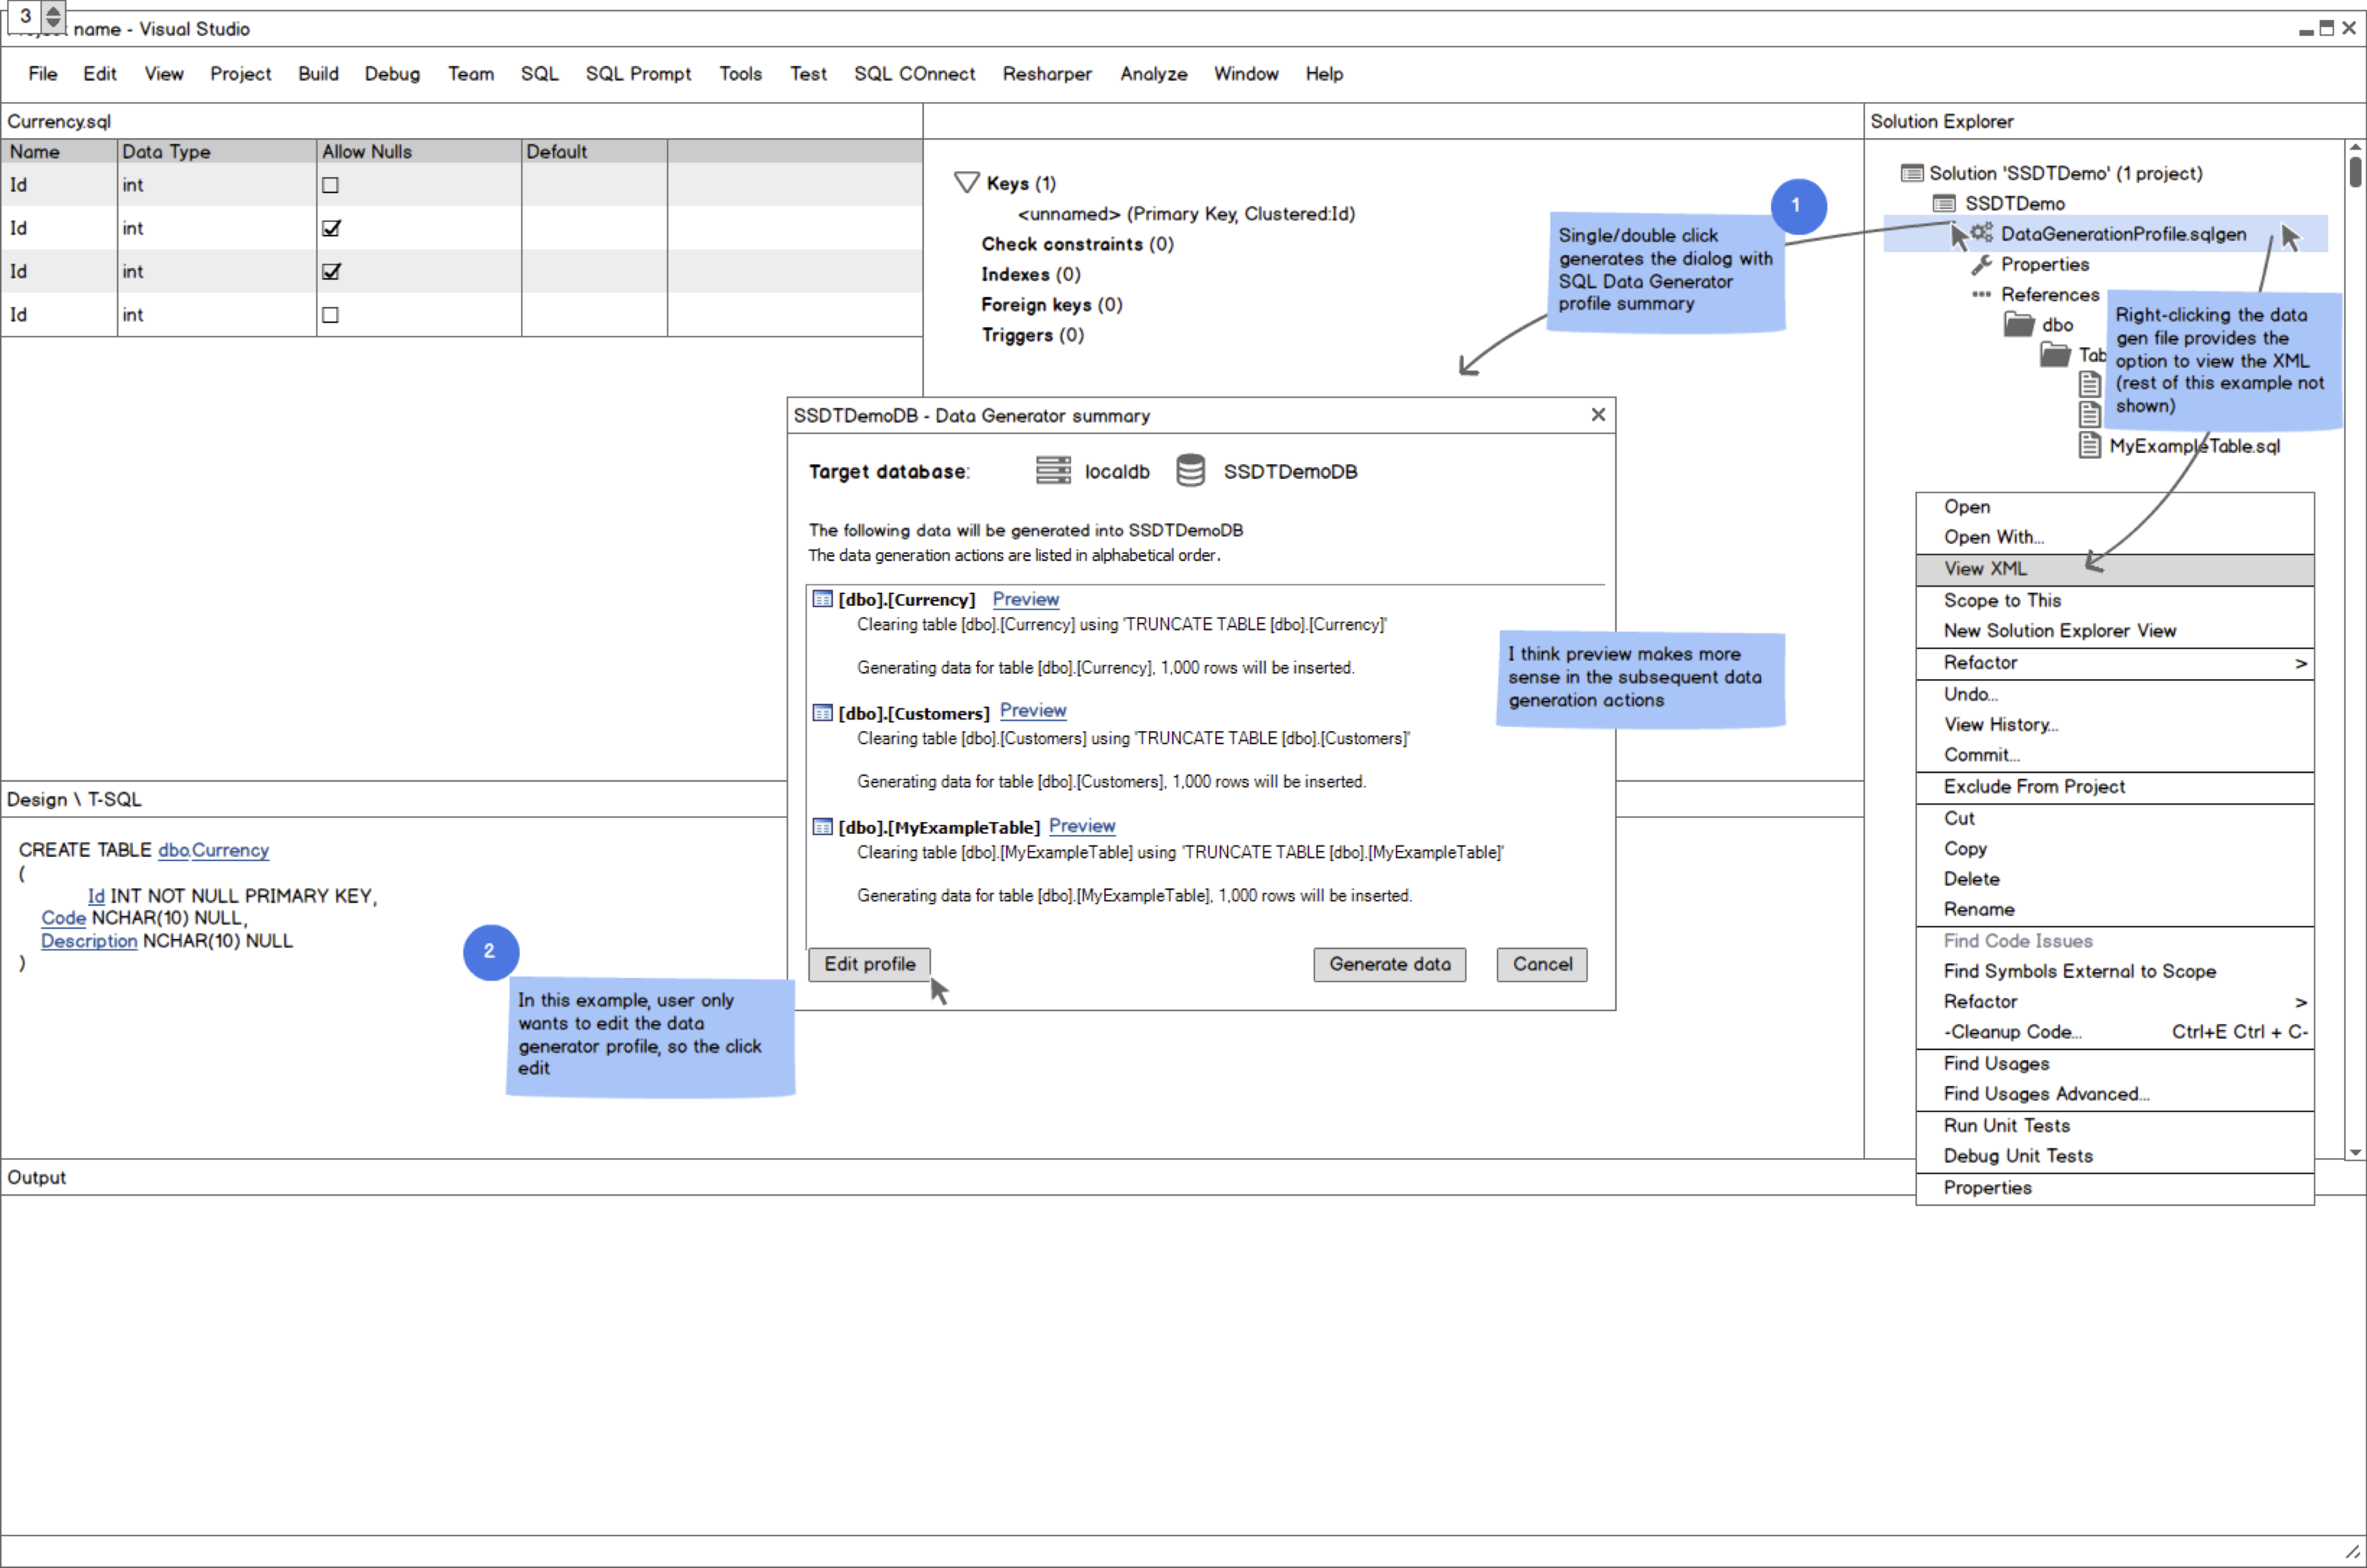Click file icon of MyExampleTable.sql
This screenshot has height=1568, width=2367.
(2089, 445)
